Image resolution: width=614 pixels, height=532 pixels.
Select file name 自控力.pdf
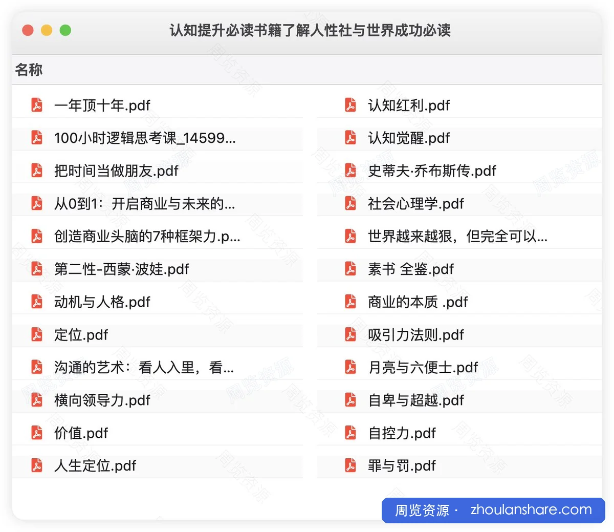(x=402, y=433)
